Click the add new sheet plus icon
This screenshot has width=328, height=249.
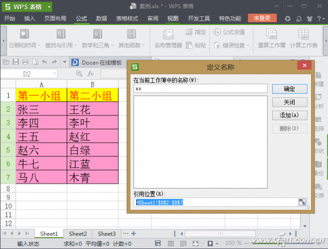[133, 234]
